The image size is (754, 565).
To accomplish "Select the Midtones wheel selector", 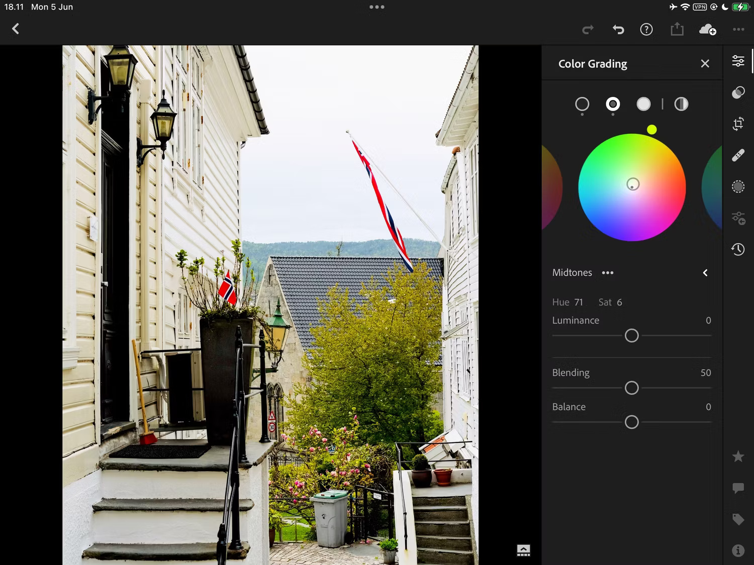I will point(613,104).
